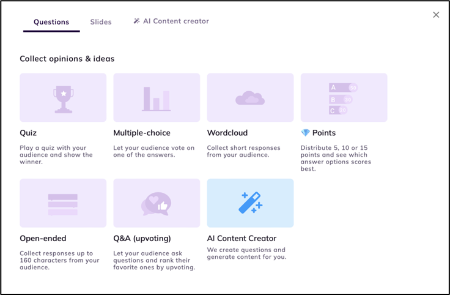
Task: Click the diamond icon next to Points
Action: 305,133
